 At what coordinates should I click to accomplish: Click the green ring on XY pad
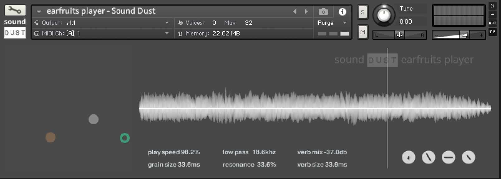[x=125, y=138]
